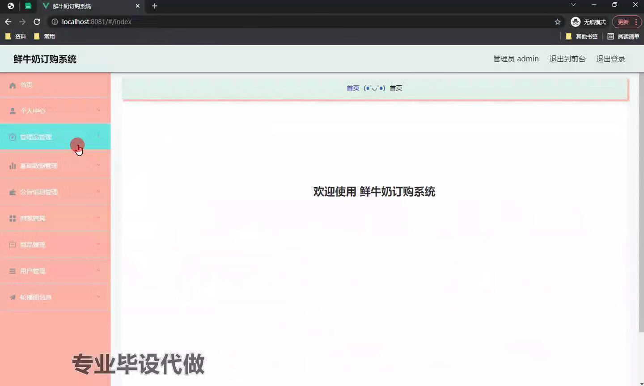Screen dimensions: 644x386
Task: Open the 基础数据管理 sidebar menu
Action: coord(55,166)
